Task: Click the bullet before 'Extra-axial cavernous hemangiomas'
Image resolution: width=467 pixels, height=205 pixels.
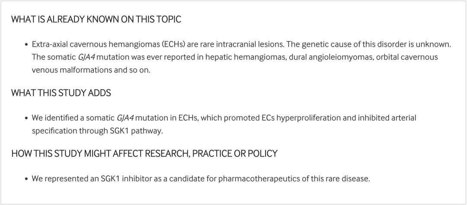Action: pyautogui.click(x=26, y=45)
